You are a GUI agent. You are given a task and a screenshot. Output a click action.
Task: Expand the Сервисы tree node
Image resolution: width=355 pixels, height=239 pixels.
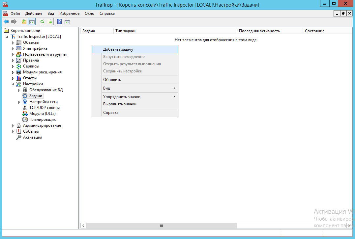(13, 66)
